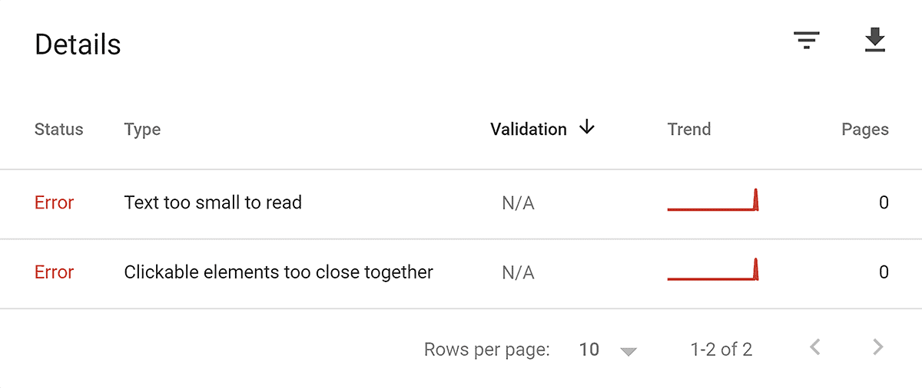
Task: Click Error status in second row
Action: 54,272
